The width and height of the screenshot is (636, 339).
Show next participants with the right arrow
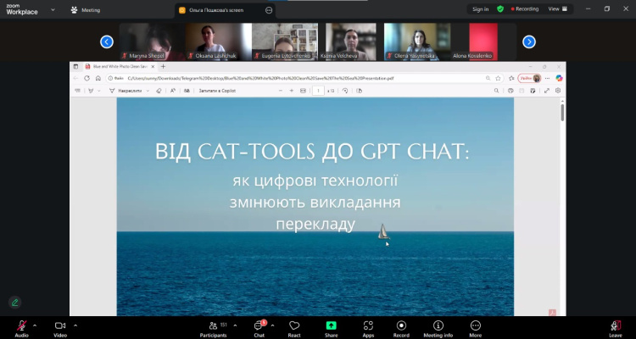click(529, 42)
